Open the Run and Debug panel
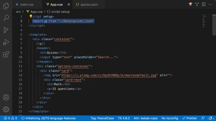This screenshot has height=121, width=216. coord(6,42)
